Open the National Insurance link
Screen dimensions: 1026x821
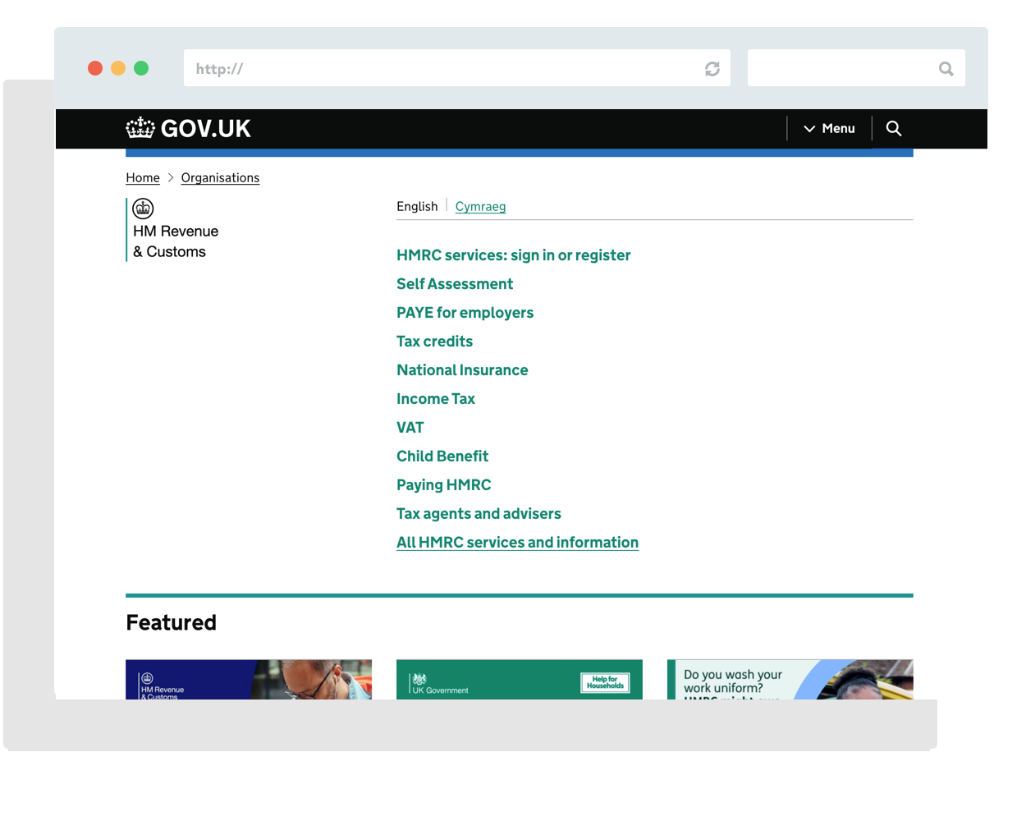click(462, 370)
